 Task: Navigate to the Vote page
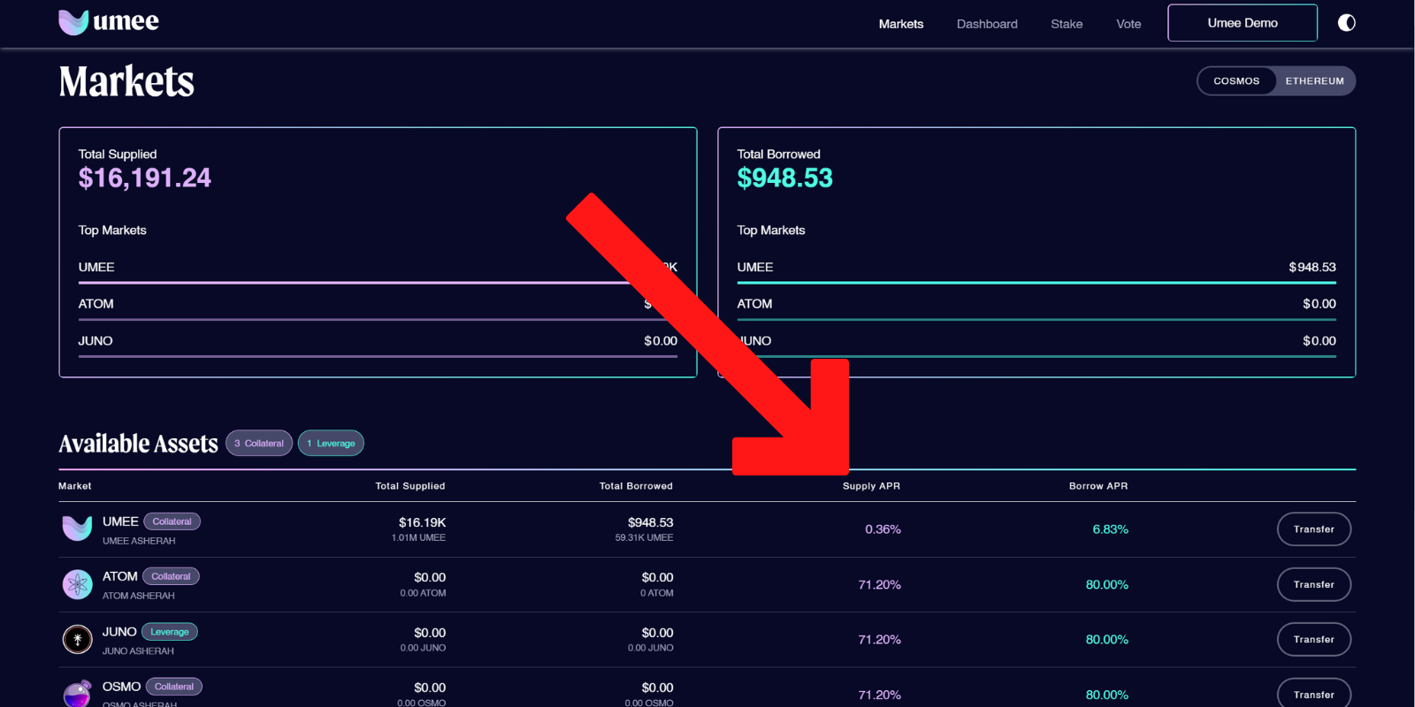coord(1128,24)
